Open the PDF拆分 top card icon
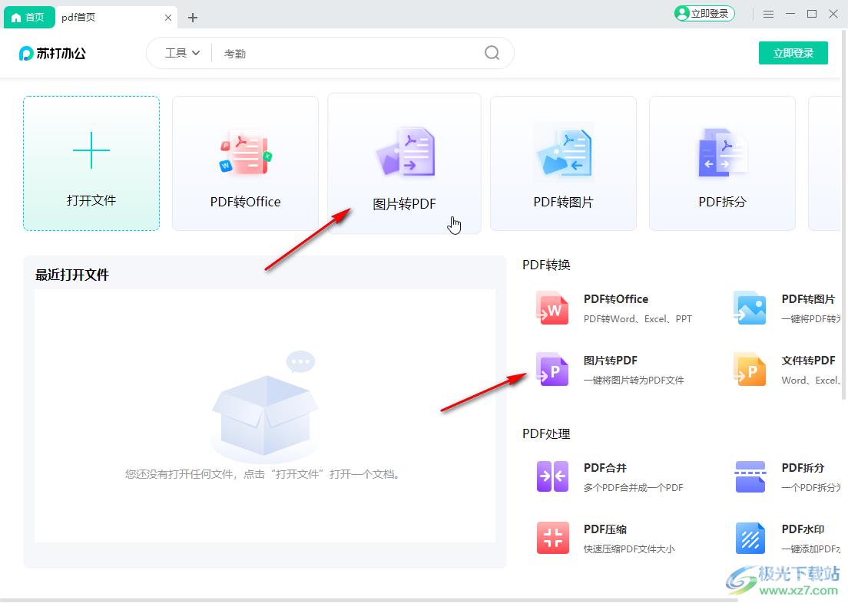This screenshot has height=603, width=848. pos(722,152)
